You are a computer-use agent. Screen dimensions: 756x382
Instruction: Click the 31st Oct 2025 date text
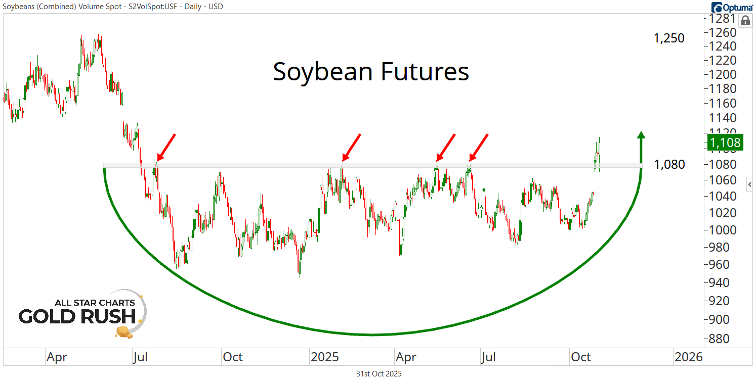(379, 374)
